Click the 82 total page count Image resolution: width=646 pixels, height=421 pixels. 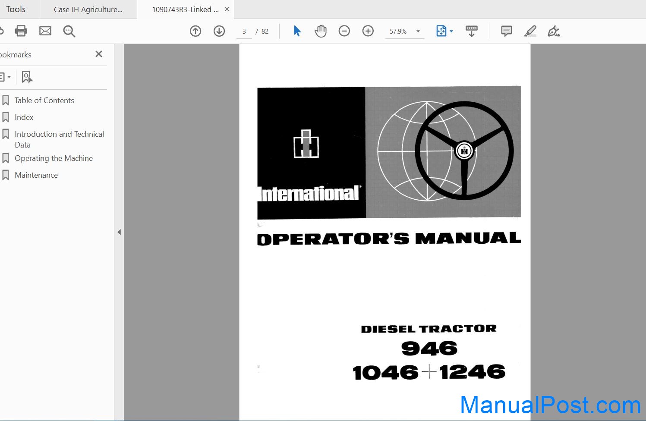(x=265, y=31)
